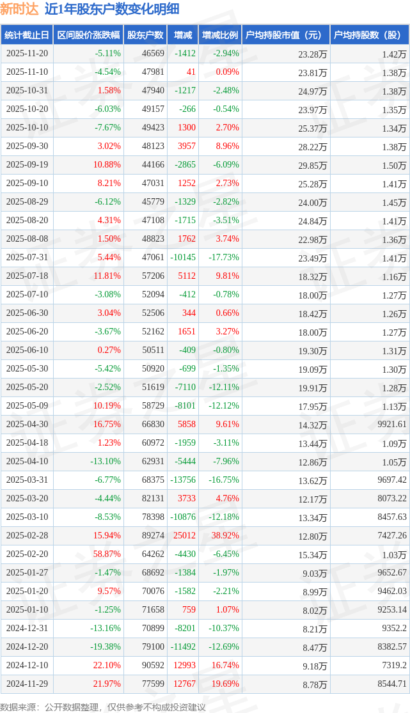
Task: Click the 区间股价涨跌幅 column header
Action: (x=88, y=35)
